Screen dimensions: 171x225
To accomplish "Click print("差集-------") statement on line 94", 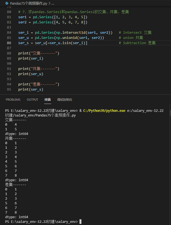I will [39, 84].
